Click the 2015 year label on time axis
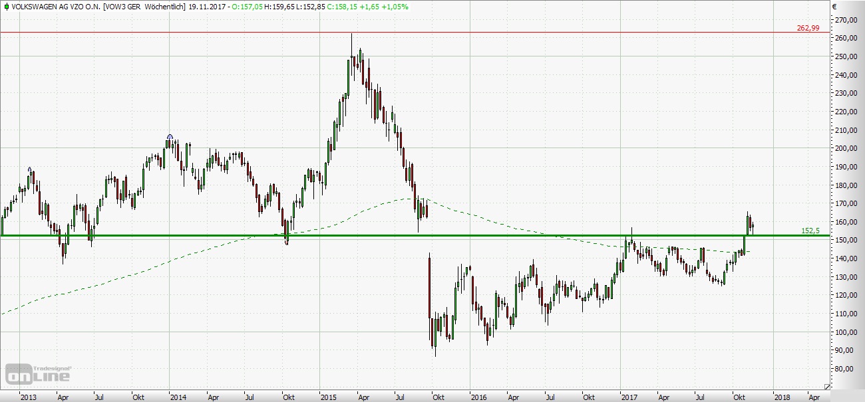This screenshot has width=865, height=402. tap(329, 397)
